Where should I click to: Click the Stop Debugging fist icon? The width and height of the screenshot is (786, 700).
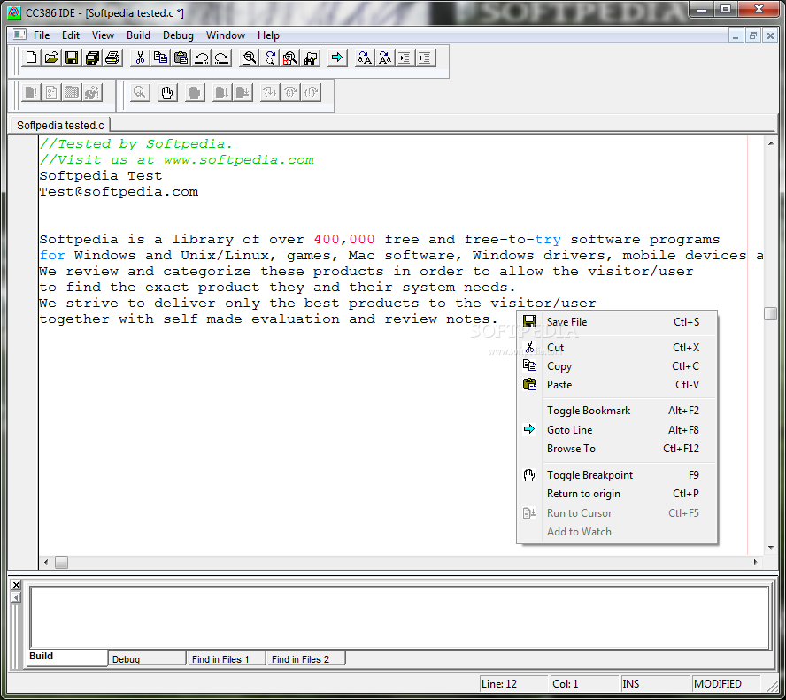195,93
